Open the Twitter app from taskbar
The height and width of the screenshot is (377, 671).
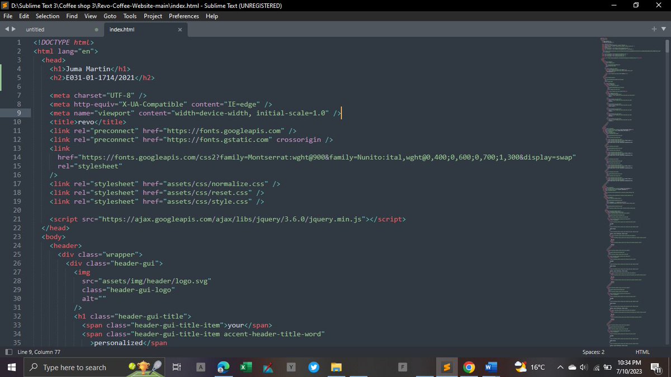point(313,368)
